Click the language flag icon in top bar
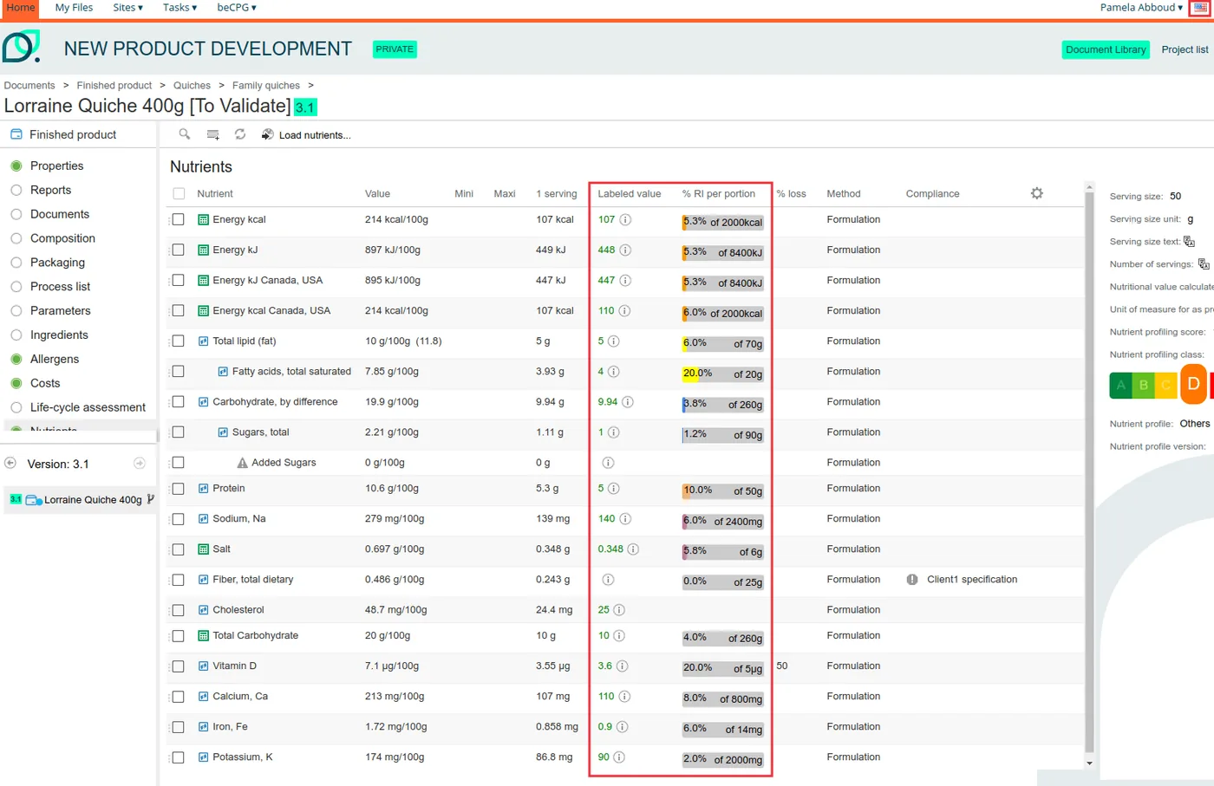 (x=1200, y=8)
